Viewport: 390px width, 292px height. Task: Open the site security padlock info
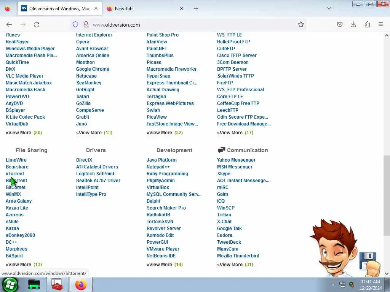(86, 24)
